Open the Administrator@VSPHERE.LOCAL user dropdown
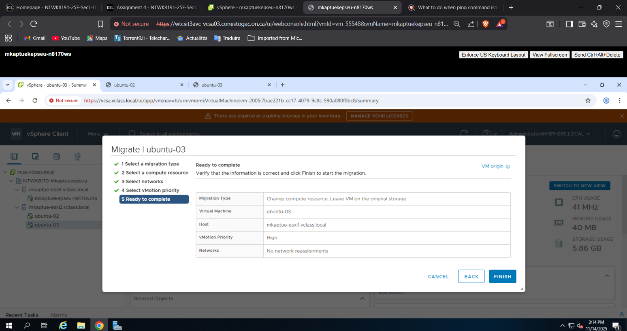The width and height of the screenshot is (627, 331). point(549,134)
